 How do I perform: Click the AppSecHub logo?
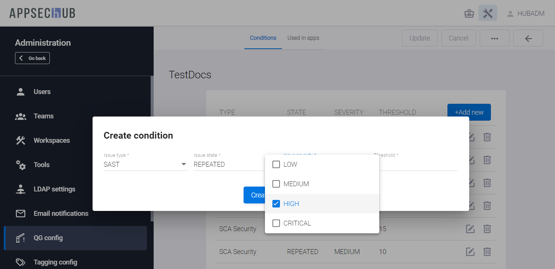pyautogui.click(x=42, y=13)
